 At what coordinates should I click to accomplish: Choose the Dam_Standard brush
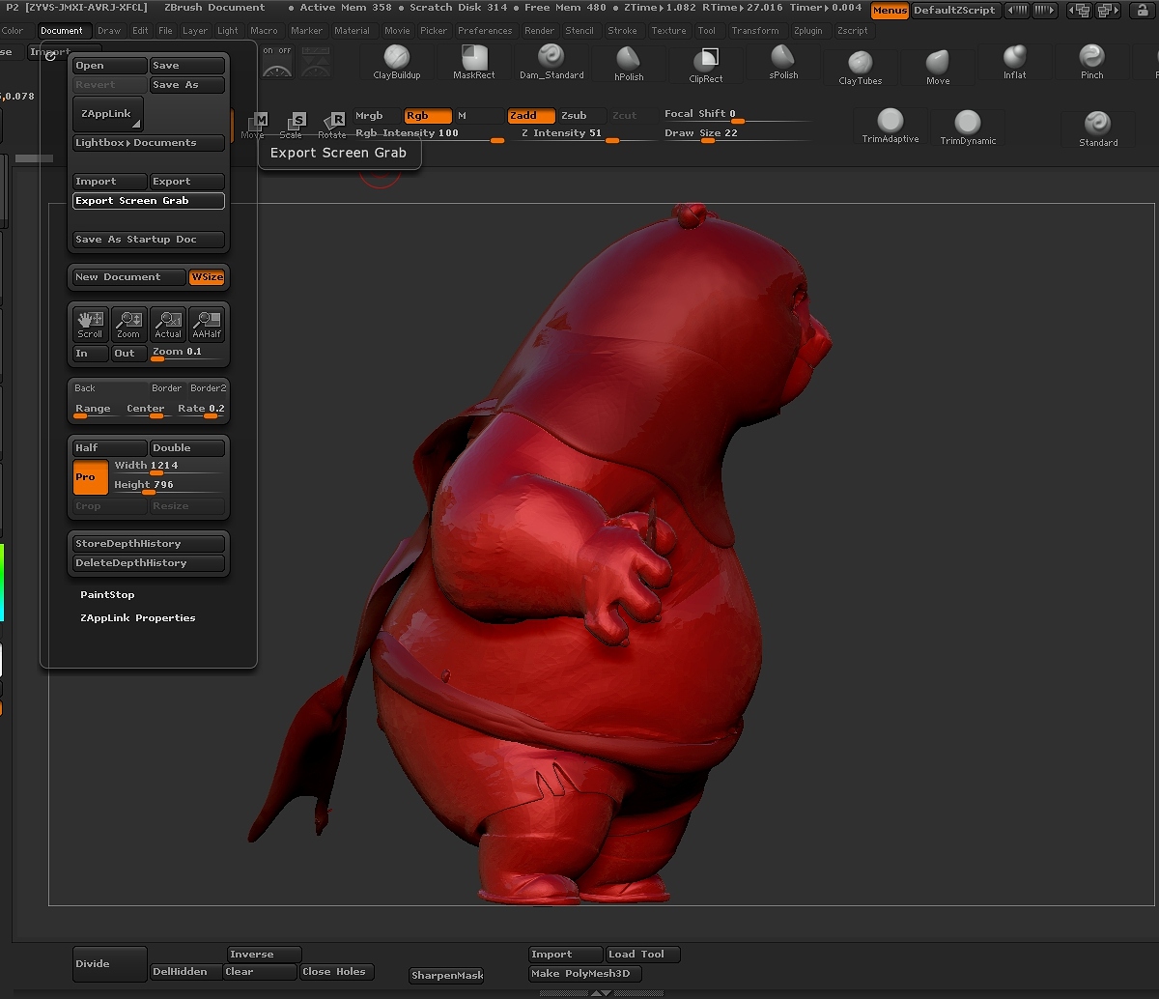click(x=551, y=63)
